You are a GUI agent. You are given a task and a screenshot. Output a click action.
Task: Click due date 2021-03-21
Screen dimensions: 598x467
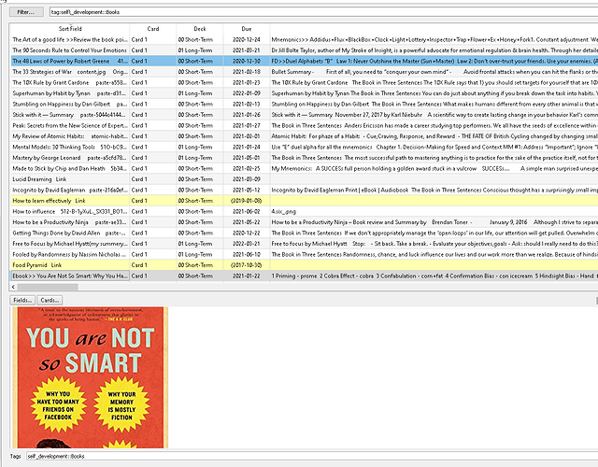tap(247, 50)
